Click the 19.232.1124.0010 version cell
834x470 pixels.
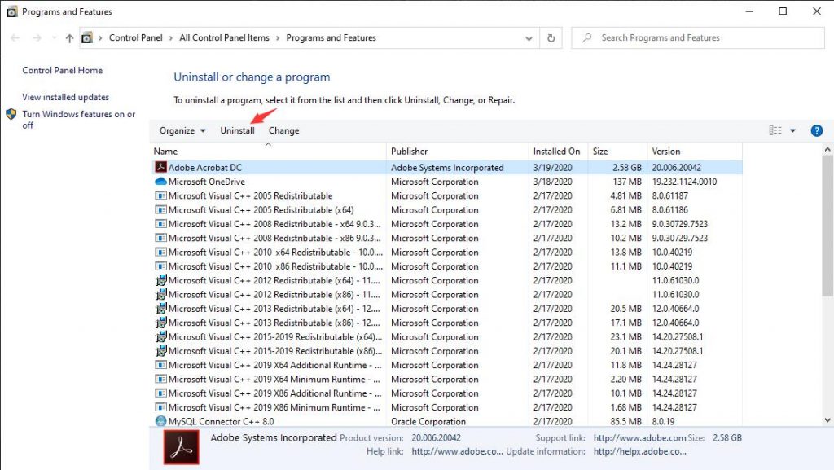(x=684, y=182)
